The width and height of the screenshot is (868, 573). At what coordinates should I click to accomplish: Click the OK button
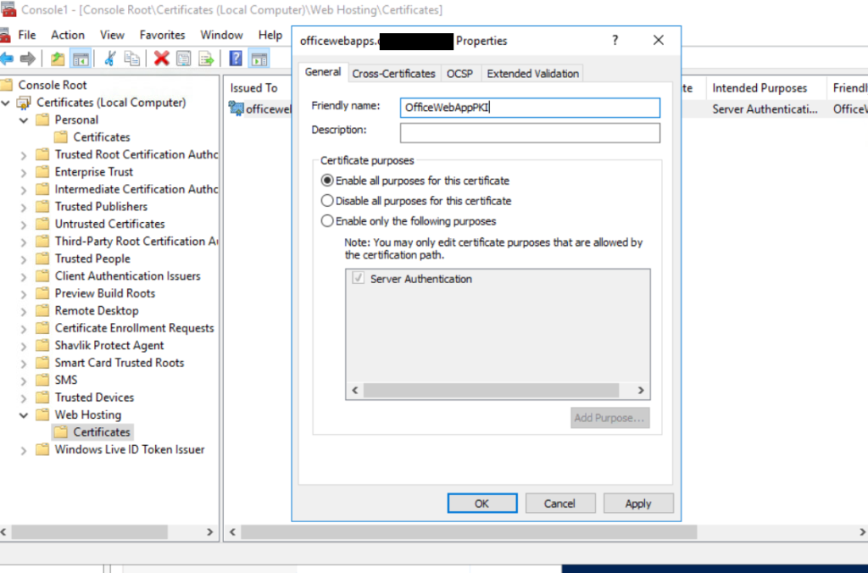[482, 503]
